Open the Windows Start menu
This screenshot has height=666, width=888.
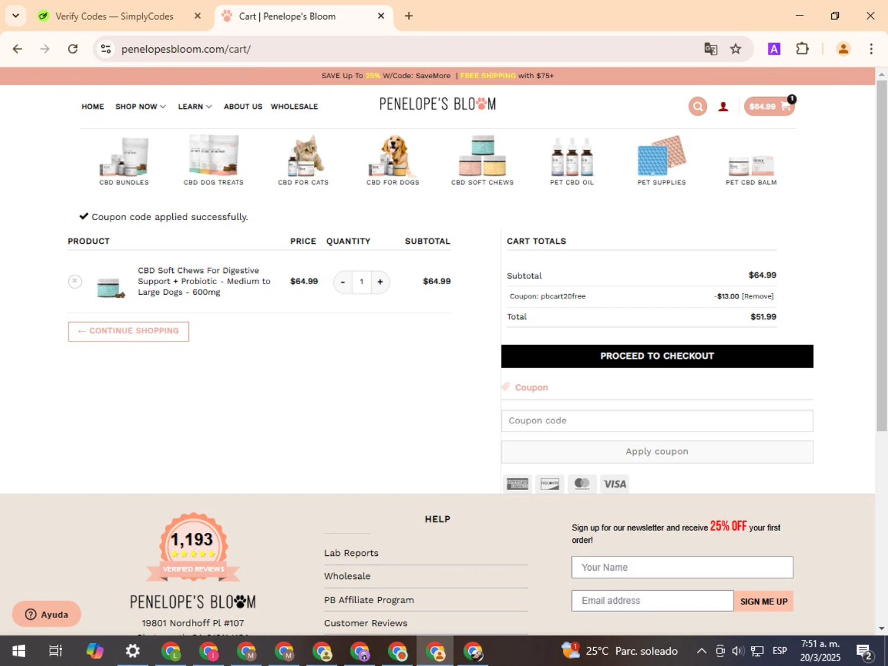(x=18, y=651)
